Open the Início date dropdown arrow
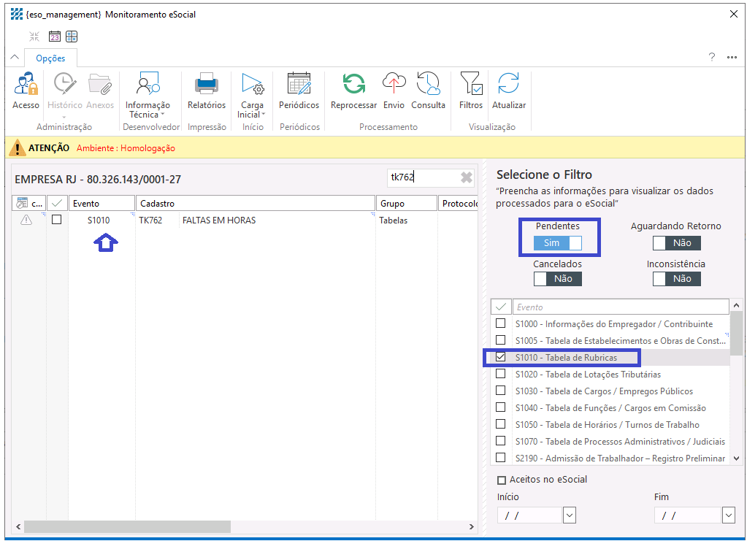 click(570, 515)
